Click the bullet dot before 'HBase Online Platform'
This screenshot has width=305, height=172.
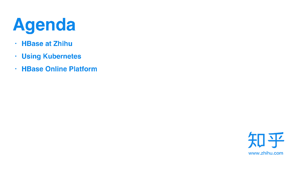point(16,69)
